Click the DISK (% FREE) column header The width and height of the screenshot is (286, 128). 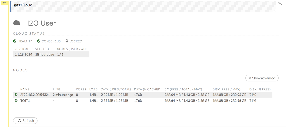click(260, 89)
